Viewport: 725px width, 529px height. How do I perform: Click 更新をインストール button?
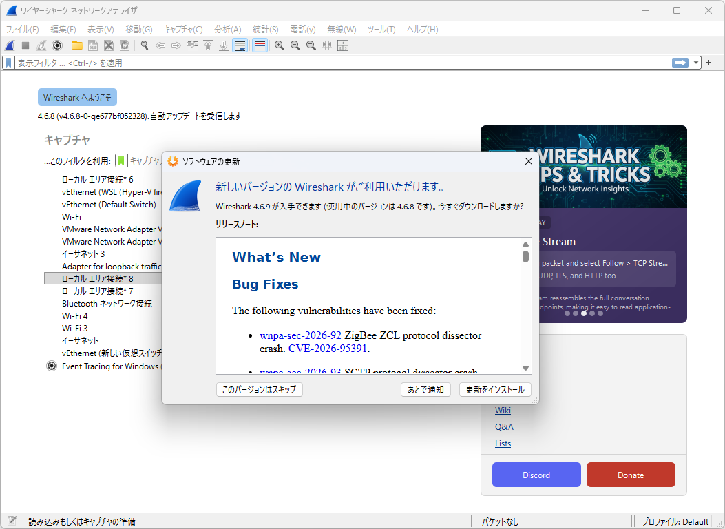point(495,389)
